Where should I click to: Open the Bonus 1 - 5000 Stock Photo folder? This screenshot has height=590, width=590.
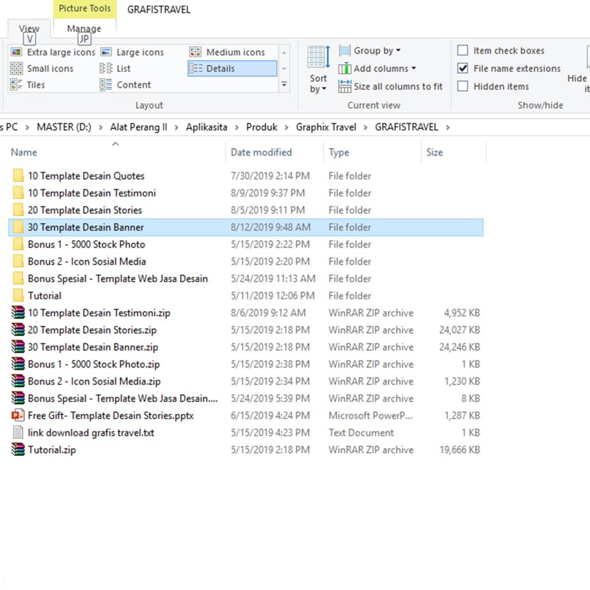86,244
